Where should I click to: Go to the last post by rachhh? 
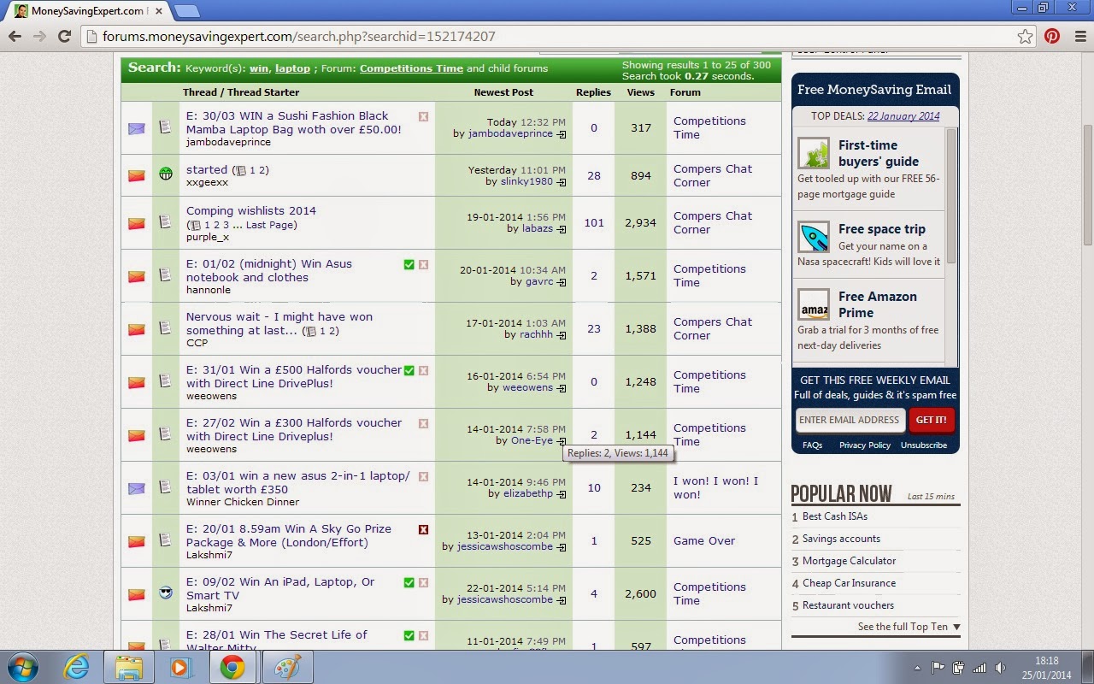coord(562,335)
